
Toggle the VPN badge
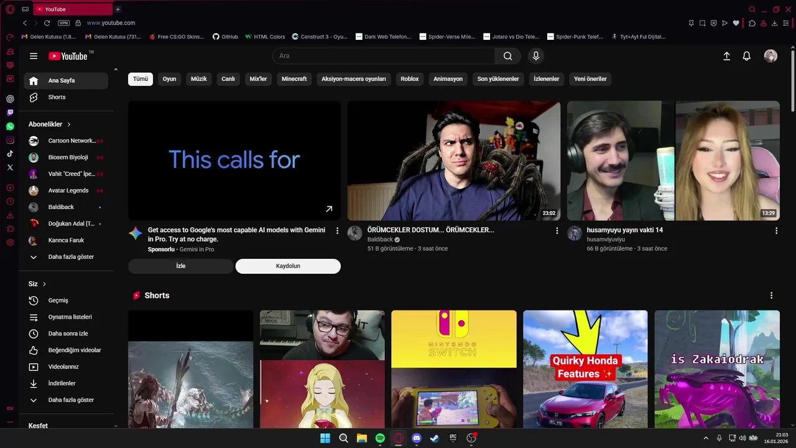pos(63,23)
